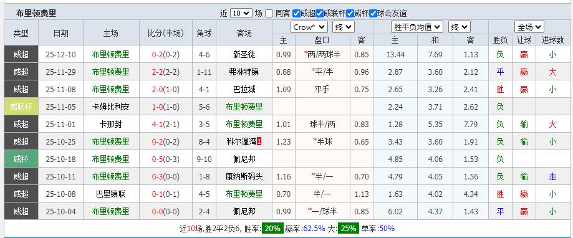573x238 pixels.
Task: Open the 终 dropdown next to Crow*
Action: tap(344, 27)
